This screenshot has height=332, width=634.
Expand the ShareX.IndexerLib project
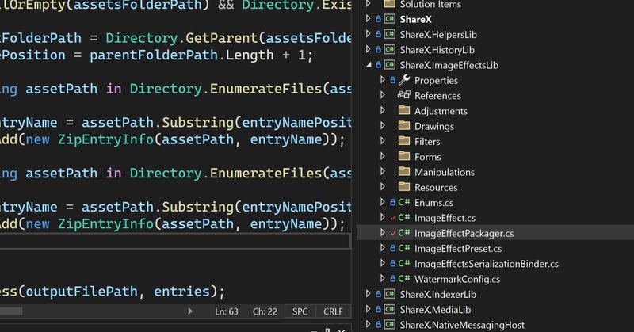(x=368, y=294)
